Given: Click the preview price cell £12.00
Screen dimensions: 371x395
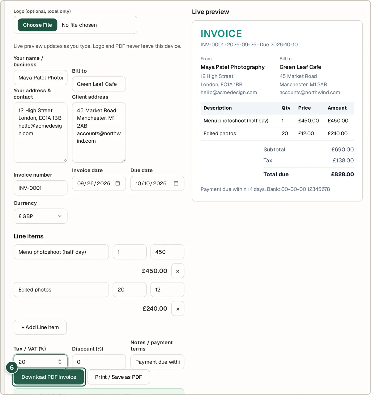Looking at the screenshot, I should (306, 133).
